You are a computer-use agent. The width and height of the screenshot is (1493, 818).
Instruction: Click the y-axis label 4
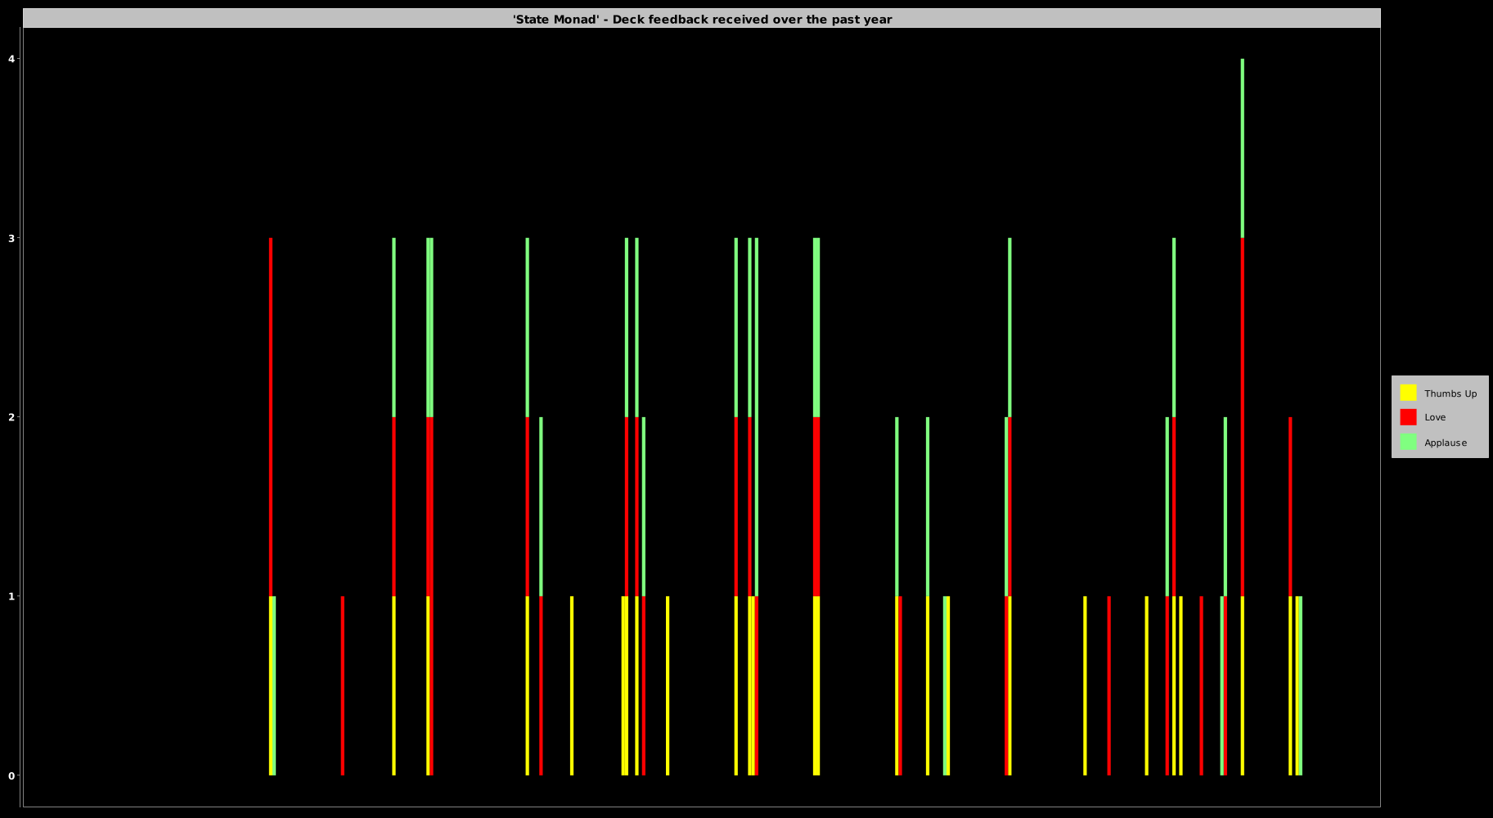click(11, 59)
